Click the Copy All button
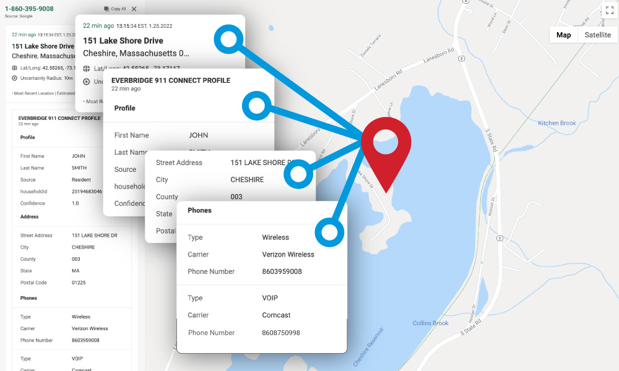Image resolution: width=619 pixels, height=371 pixels. click(115, 9)
